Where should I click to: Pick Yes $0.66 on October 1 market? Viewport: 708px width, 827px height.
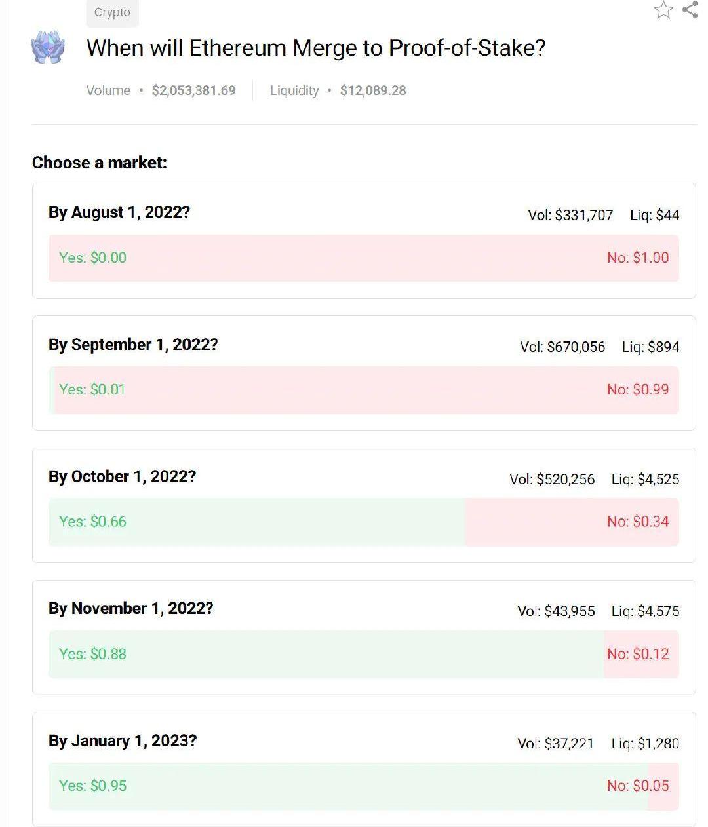click(x=92, y=522)
